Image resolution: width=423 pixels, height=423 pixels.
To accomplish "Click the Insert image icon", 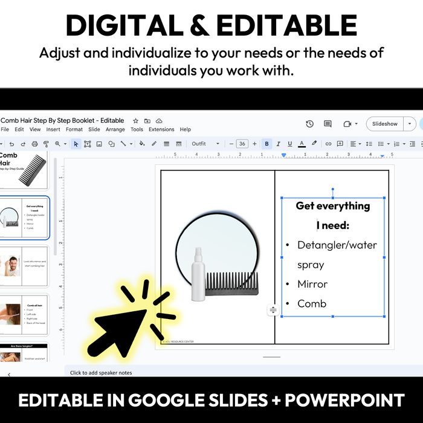I will 99,144.
